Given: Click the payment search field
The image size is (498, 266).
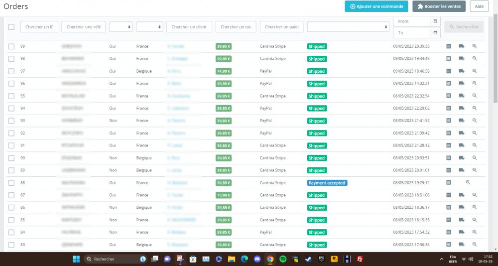Looking at the screenshot, I should coord(282,27).
